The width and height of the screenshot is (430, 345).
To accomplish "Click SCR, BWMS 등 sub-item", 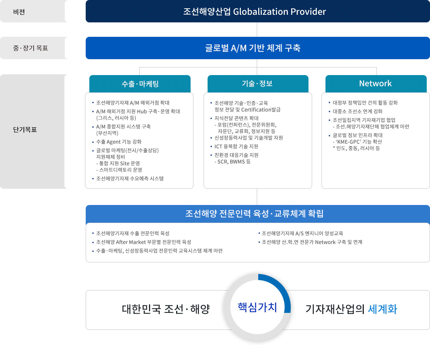I will (x=233, y=162).
